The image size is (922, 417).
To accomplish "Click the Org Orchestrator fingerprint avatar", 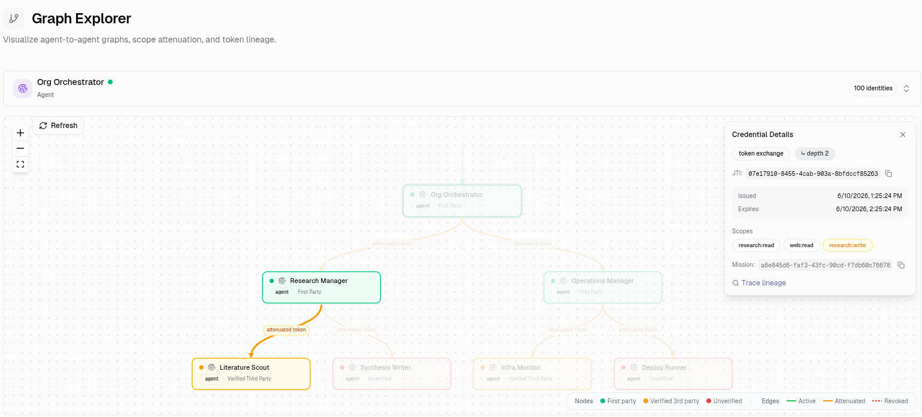I will coord(23,89).
